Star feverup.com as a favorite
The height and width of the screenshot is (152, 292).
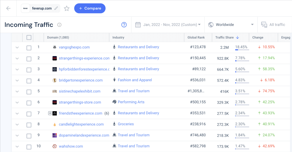[x=67, y=8]
